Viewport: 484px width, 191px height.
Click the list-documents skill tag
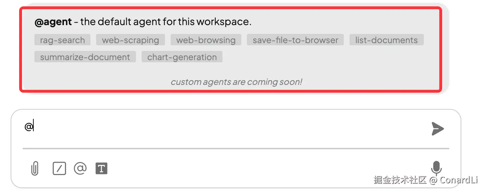(386, 40)
